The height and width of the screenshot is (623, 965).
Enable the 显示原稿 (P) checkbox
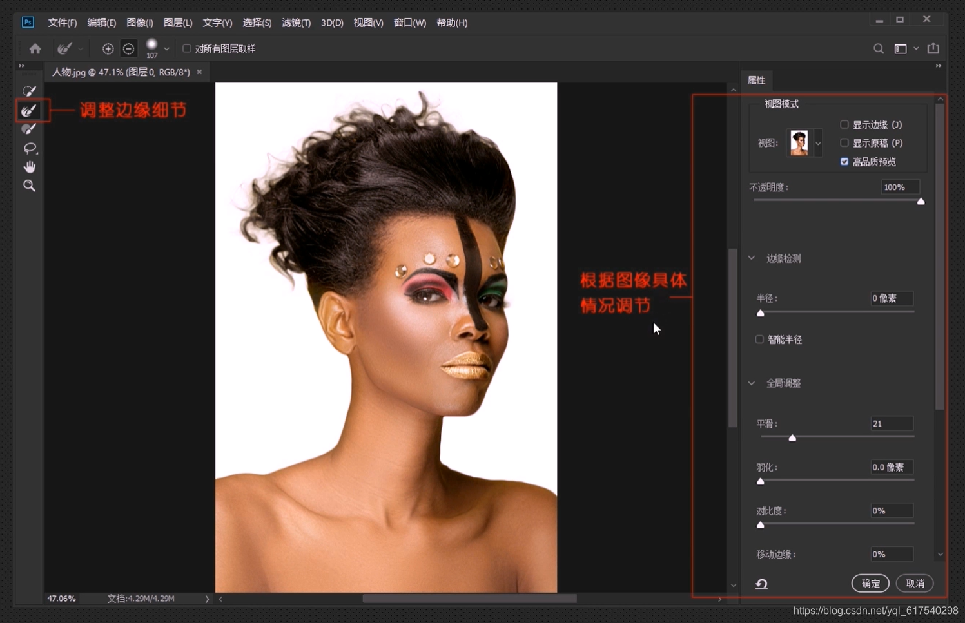point(844,142)
